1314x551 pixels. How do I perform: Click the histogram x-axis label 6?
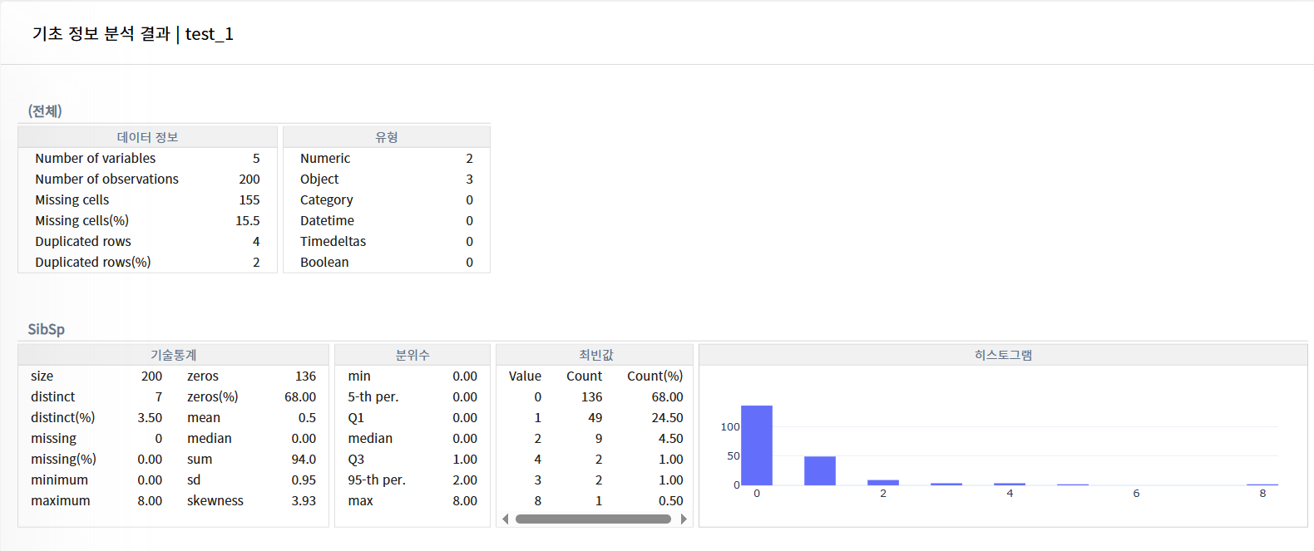pos(1136,493)
